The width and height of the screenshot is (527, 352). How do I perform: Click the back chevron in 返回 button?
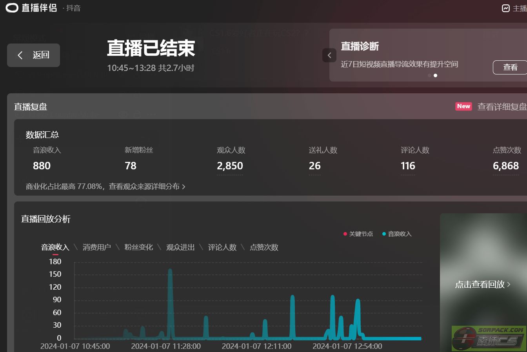coord(20,55)
